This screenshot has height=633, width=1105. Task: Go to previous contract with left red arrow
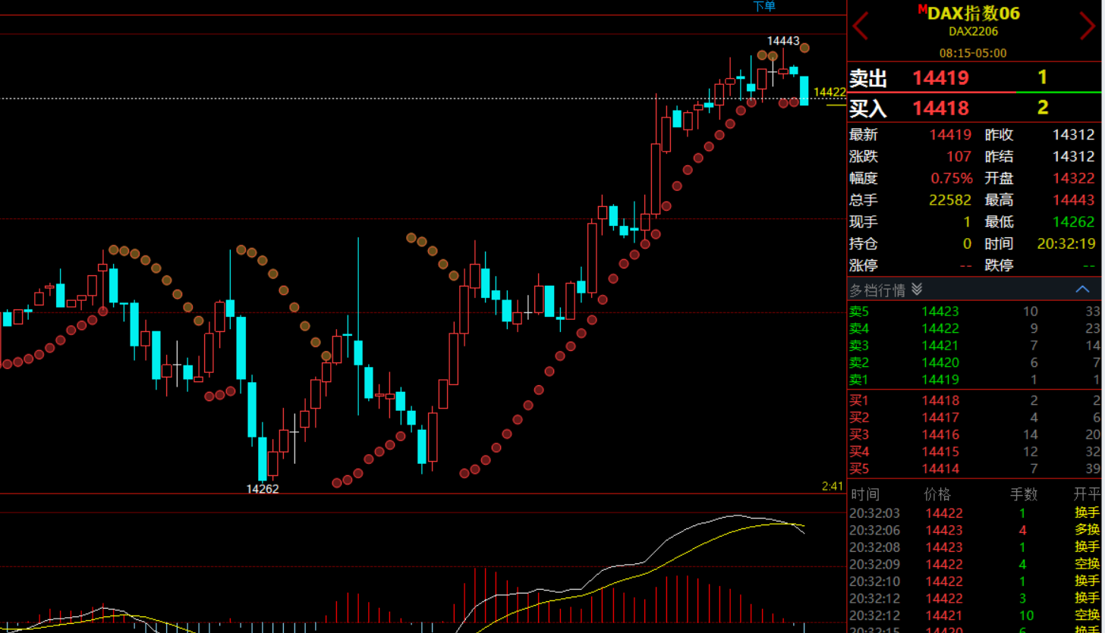point(861,26)
